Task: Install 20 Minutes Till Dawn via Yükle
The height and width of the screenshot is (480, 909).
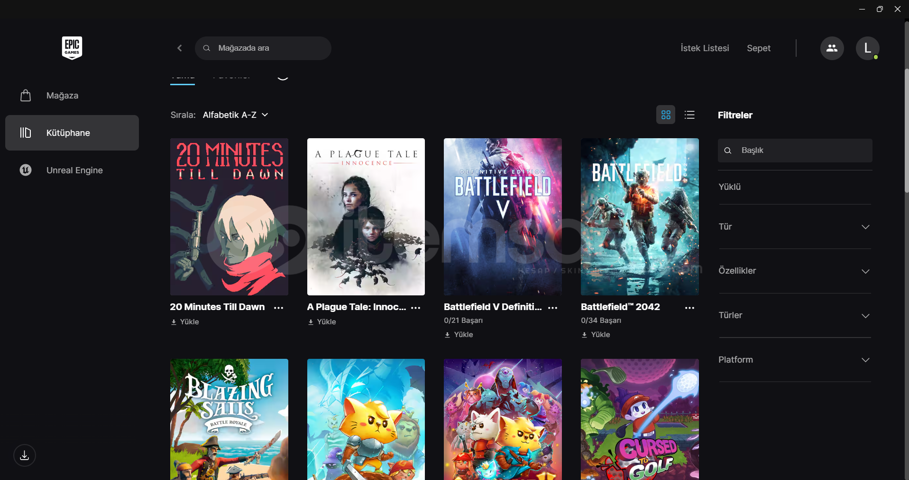Action: [x=185, y=322]
